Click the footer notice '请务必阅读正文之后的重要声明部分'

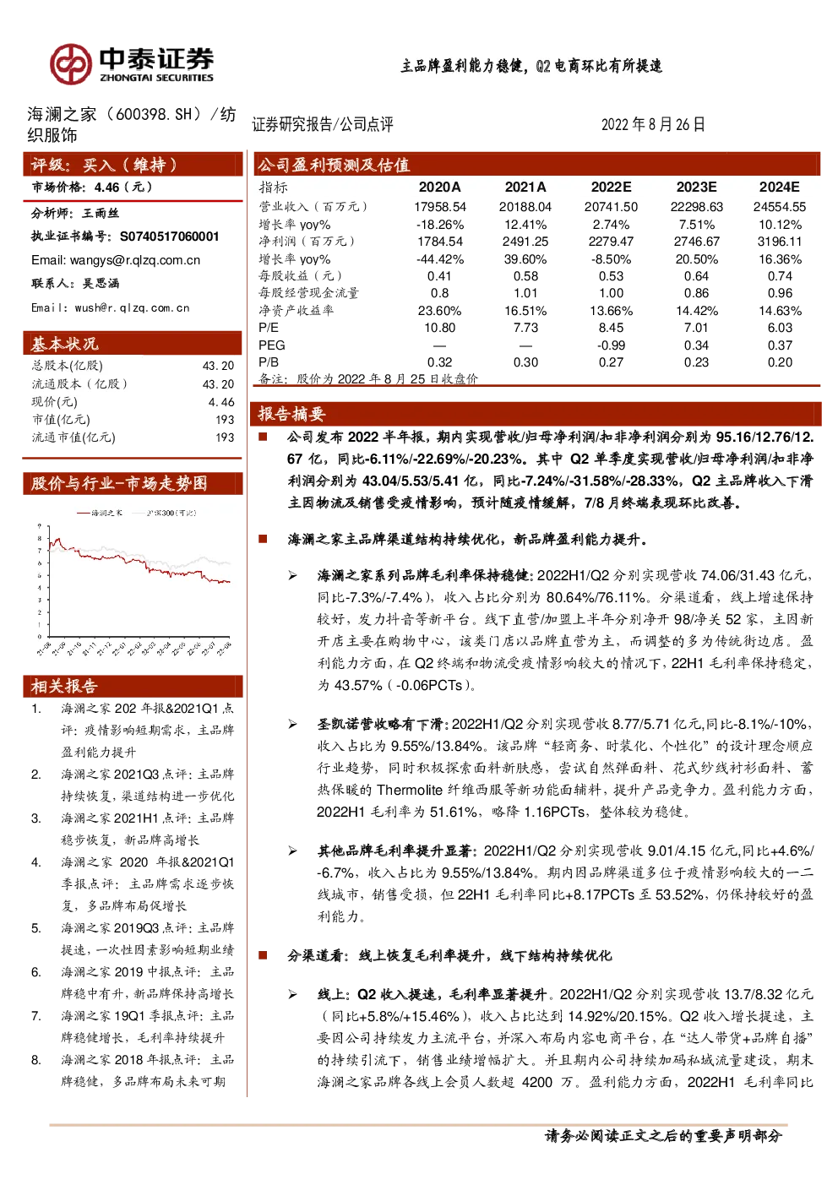(x=664, y=1136)
